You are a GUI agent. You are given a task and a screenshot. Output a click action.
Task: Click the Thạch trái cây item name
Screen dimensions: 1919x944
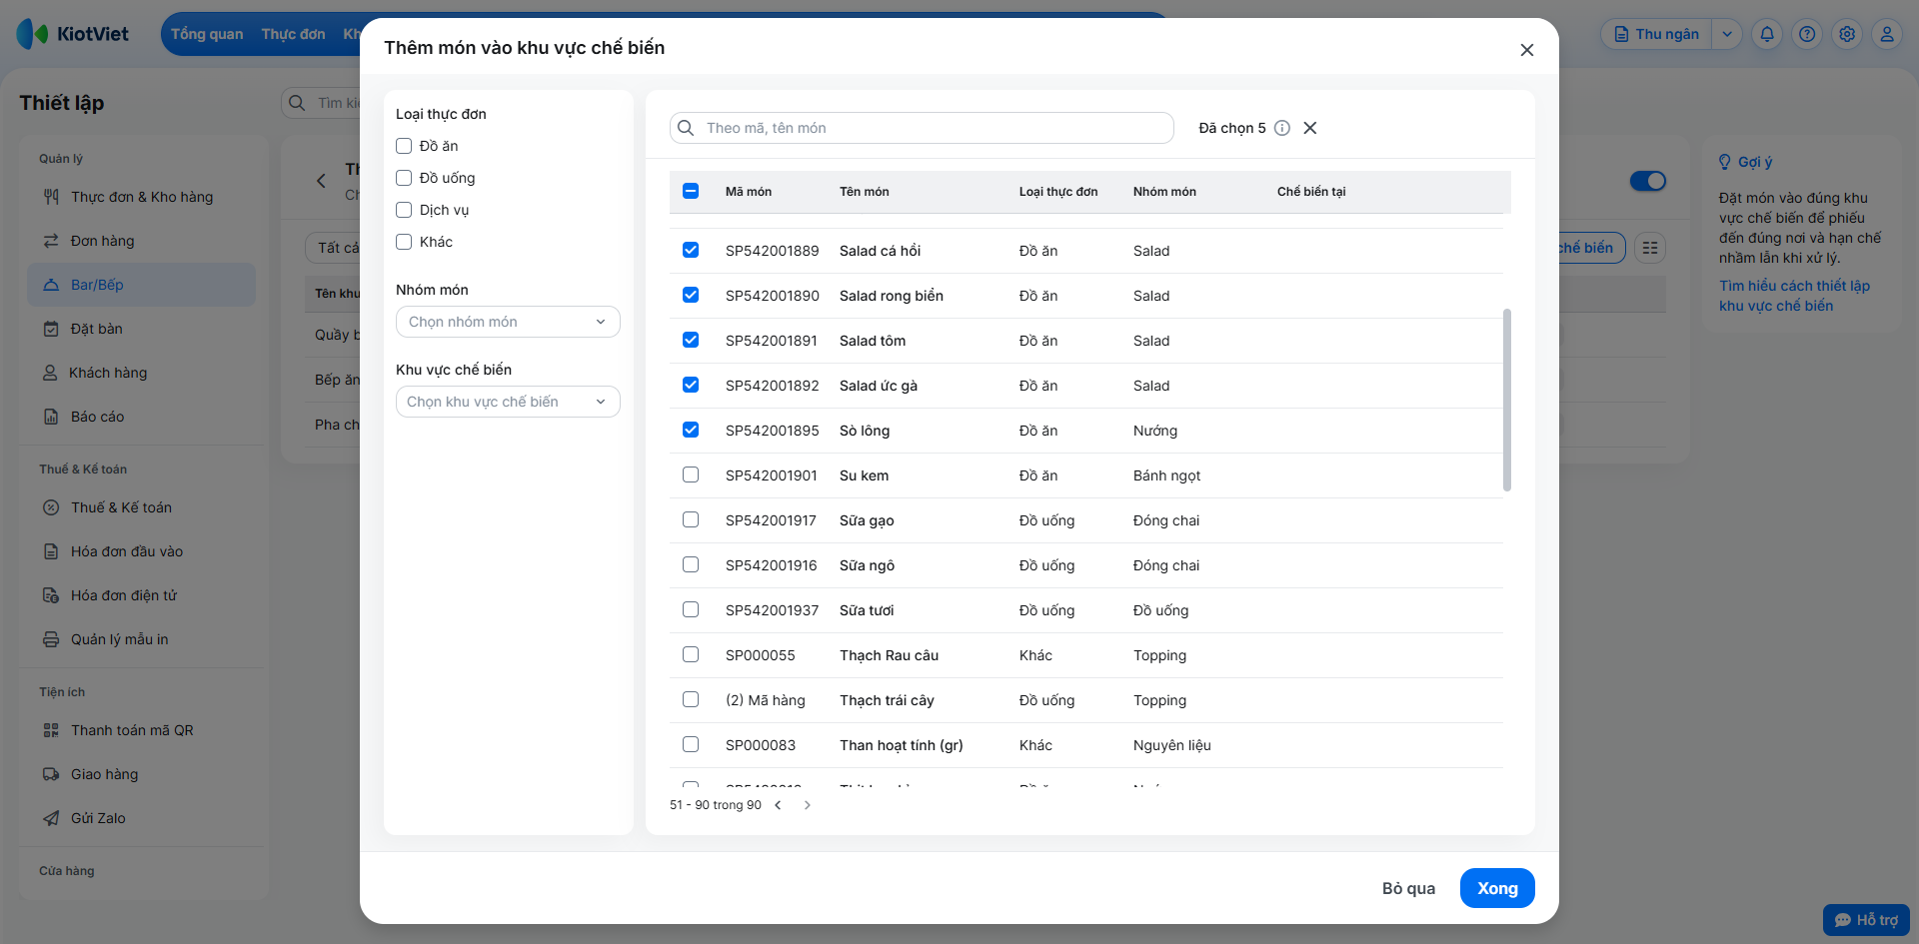tap(887, 700)
